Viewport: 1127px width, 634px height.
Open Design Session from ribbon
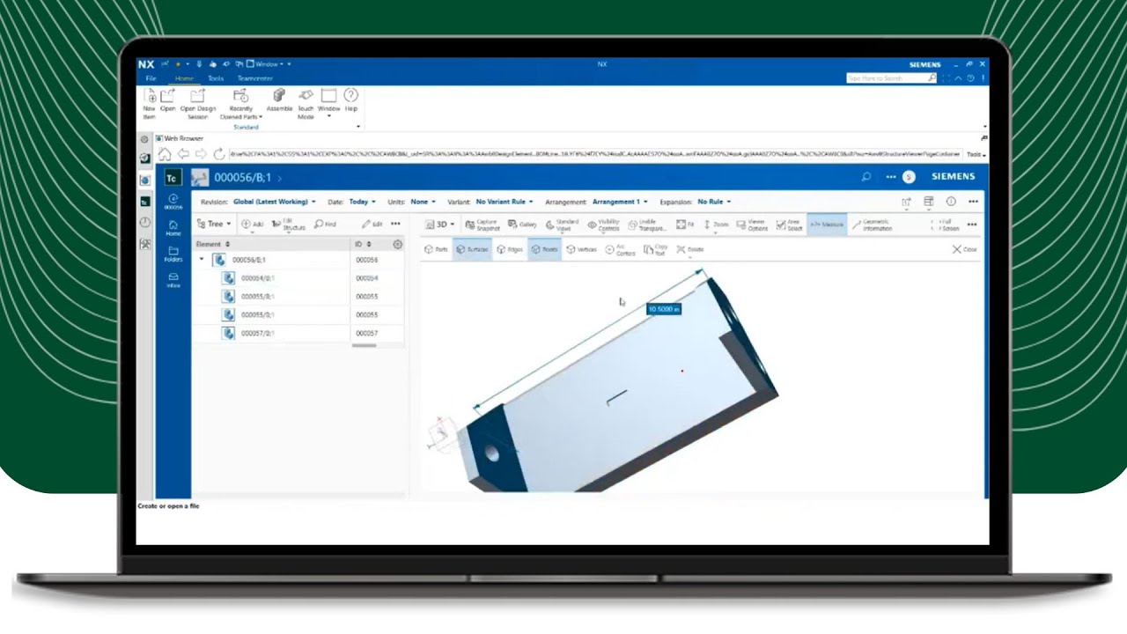click(x=197, y=102)
